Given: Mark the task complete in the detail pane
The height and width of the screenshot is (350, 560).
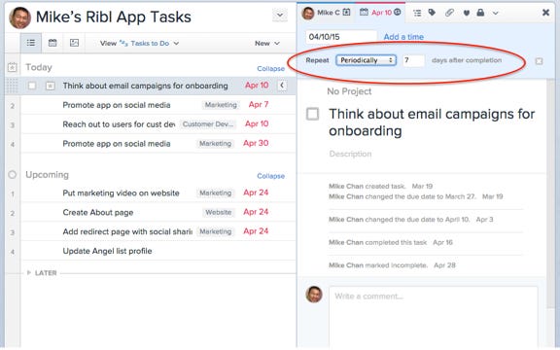Looking at the screenshot, I should coord(313,115).
